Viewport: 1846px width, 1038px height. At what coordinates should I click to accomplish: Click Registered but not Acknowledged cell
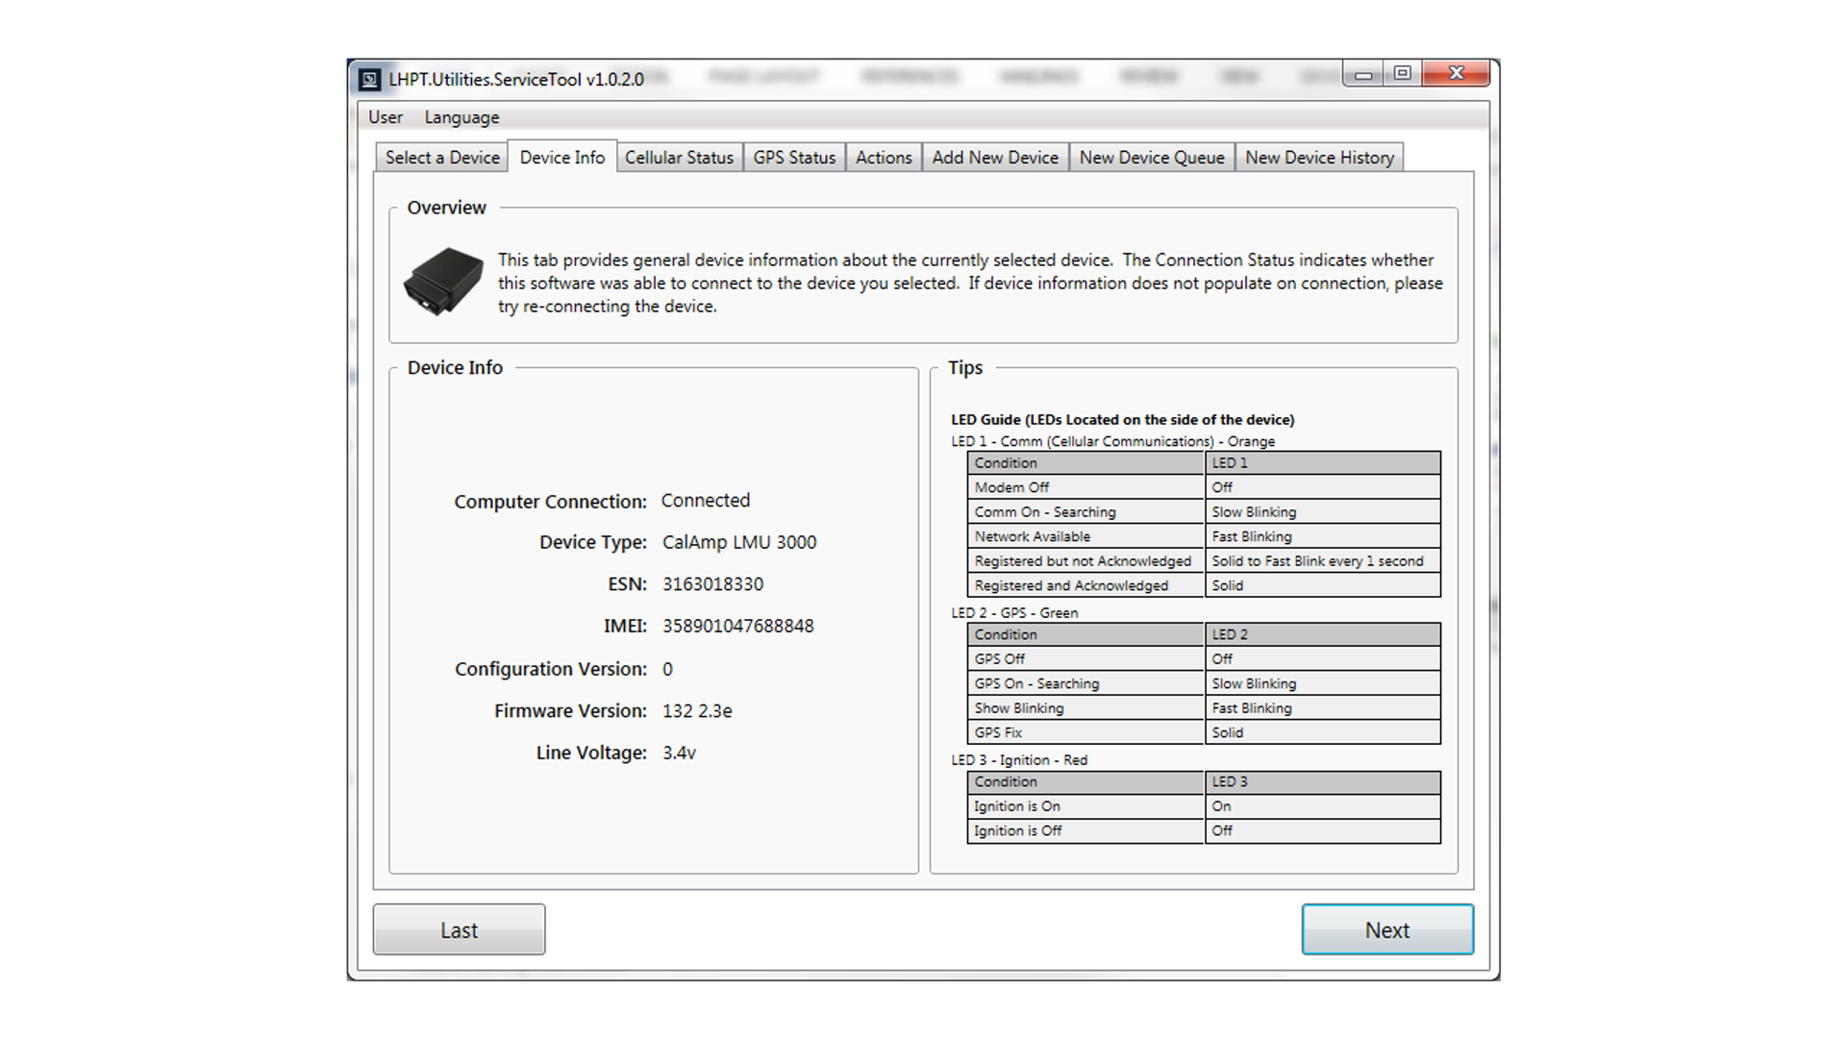(x=1086, y=561)
